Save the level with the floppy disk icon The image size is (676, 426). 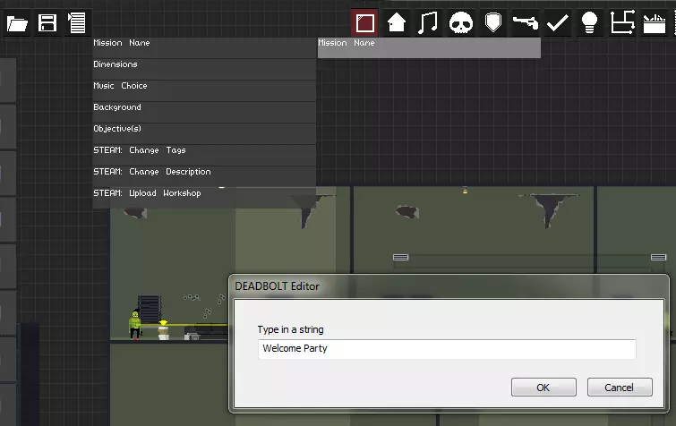[47, 23]
